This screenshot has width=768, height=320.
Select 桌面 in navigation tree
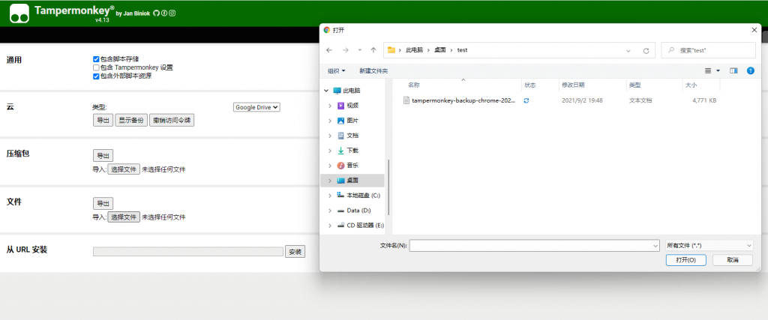pos(352,181)
